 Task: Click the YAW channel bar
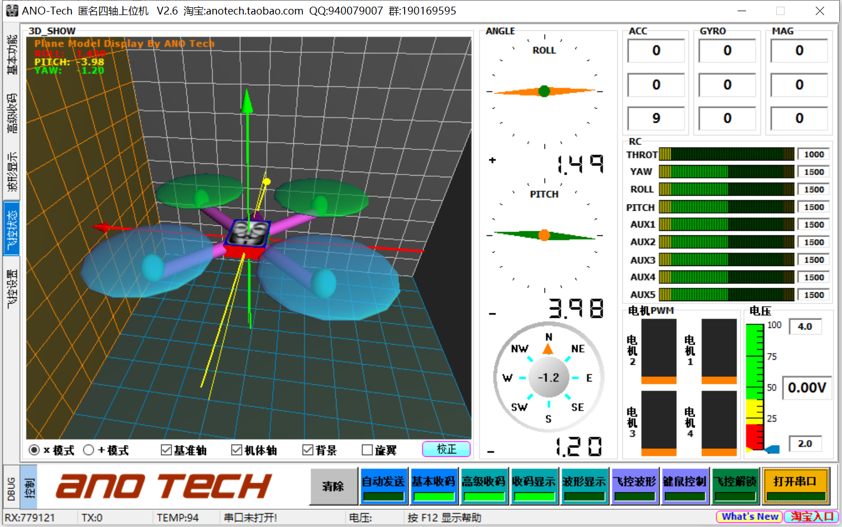point(726,172)
